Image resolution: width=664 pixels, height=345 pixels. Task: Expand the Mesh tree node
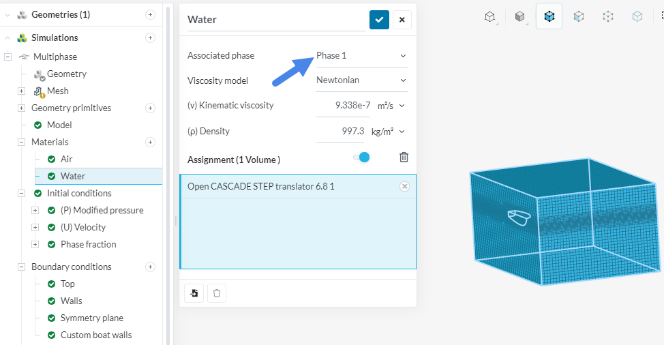(22, 91)
